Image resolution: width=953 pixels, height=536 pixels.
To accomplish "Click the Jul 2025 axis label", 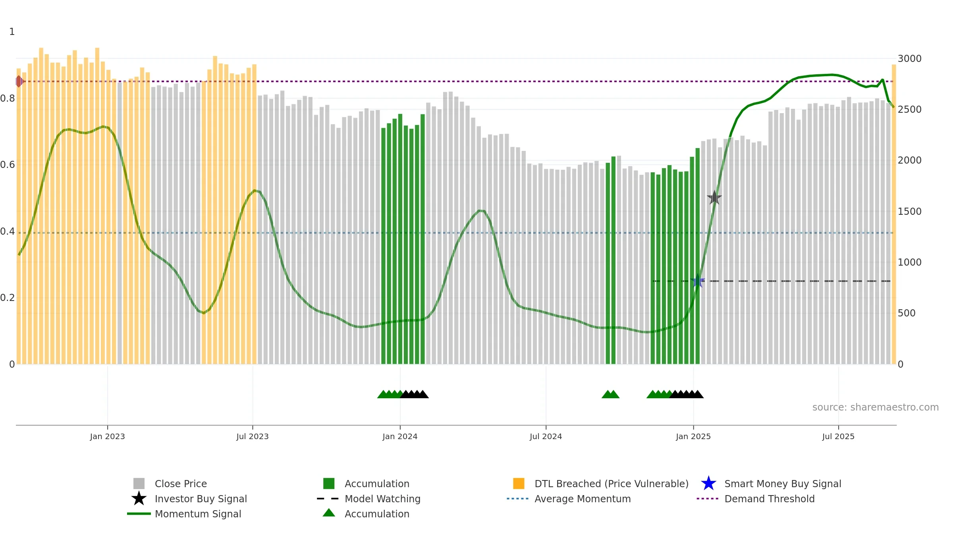I will click(x=838, y=436).
